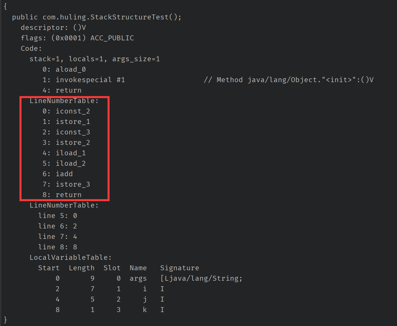Click the descriptor: ()V line

click(53, 28)
